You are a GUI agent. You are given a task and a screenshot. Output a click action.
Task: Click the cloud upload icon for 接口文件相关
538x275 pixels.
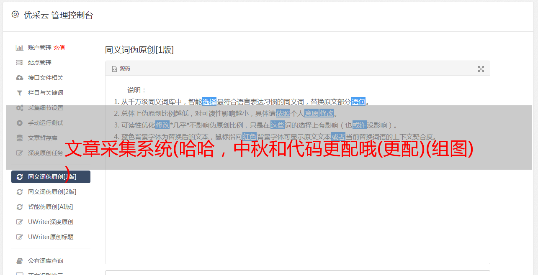tap(19, 78)
